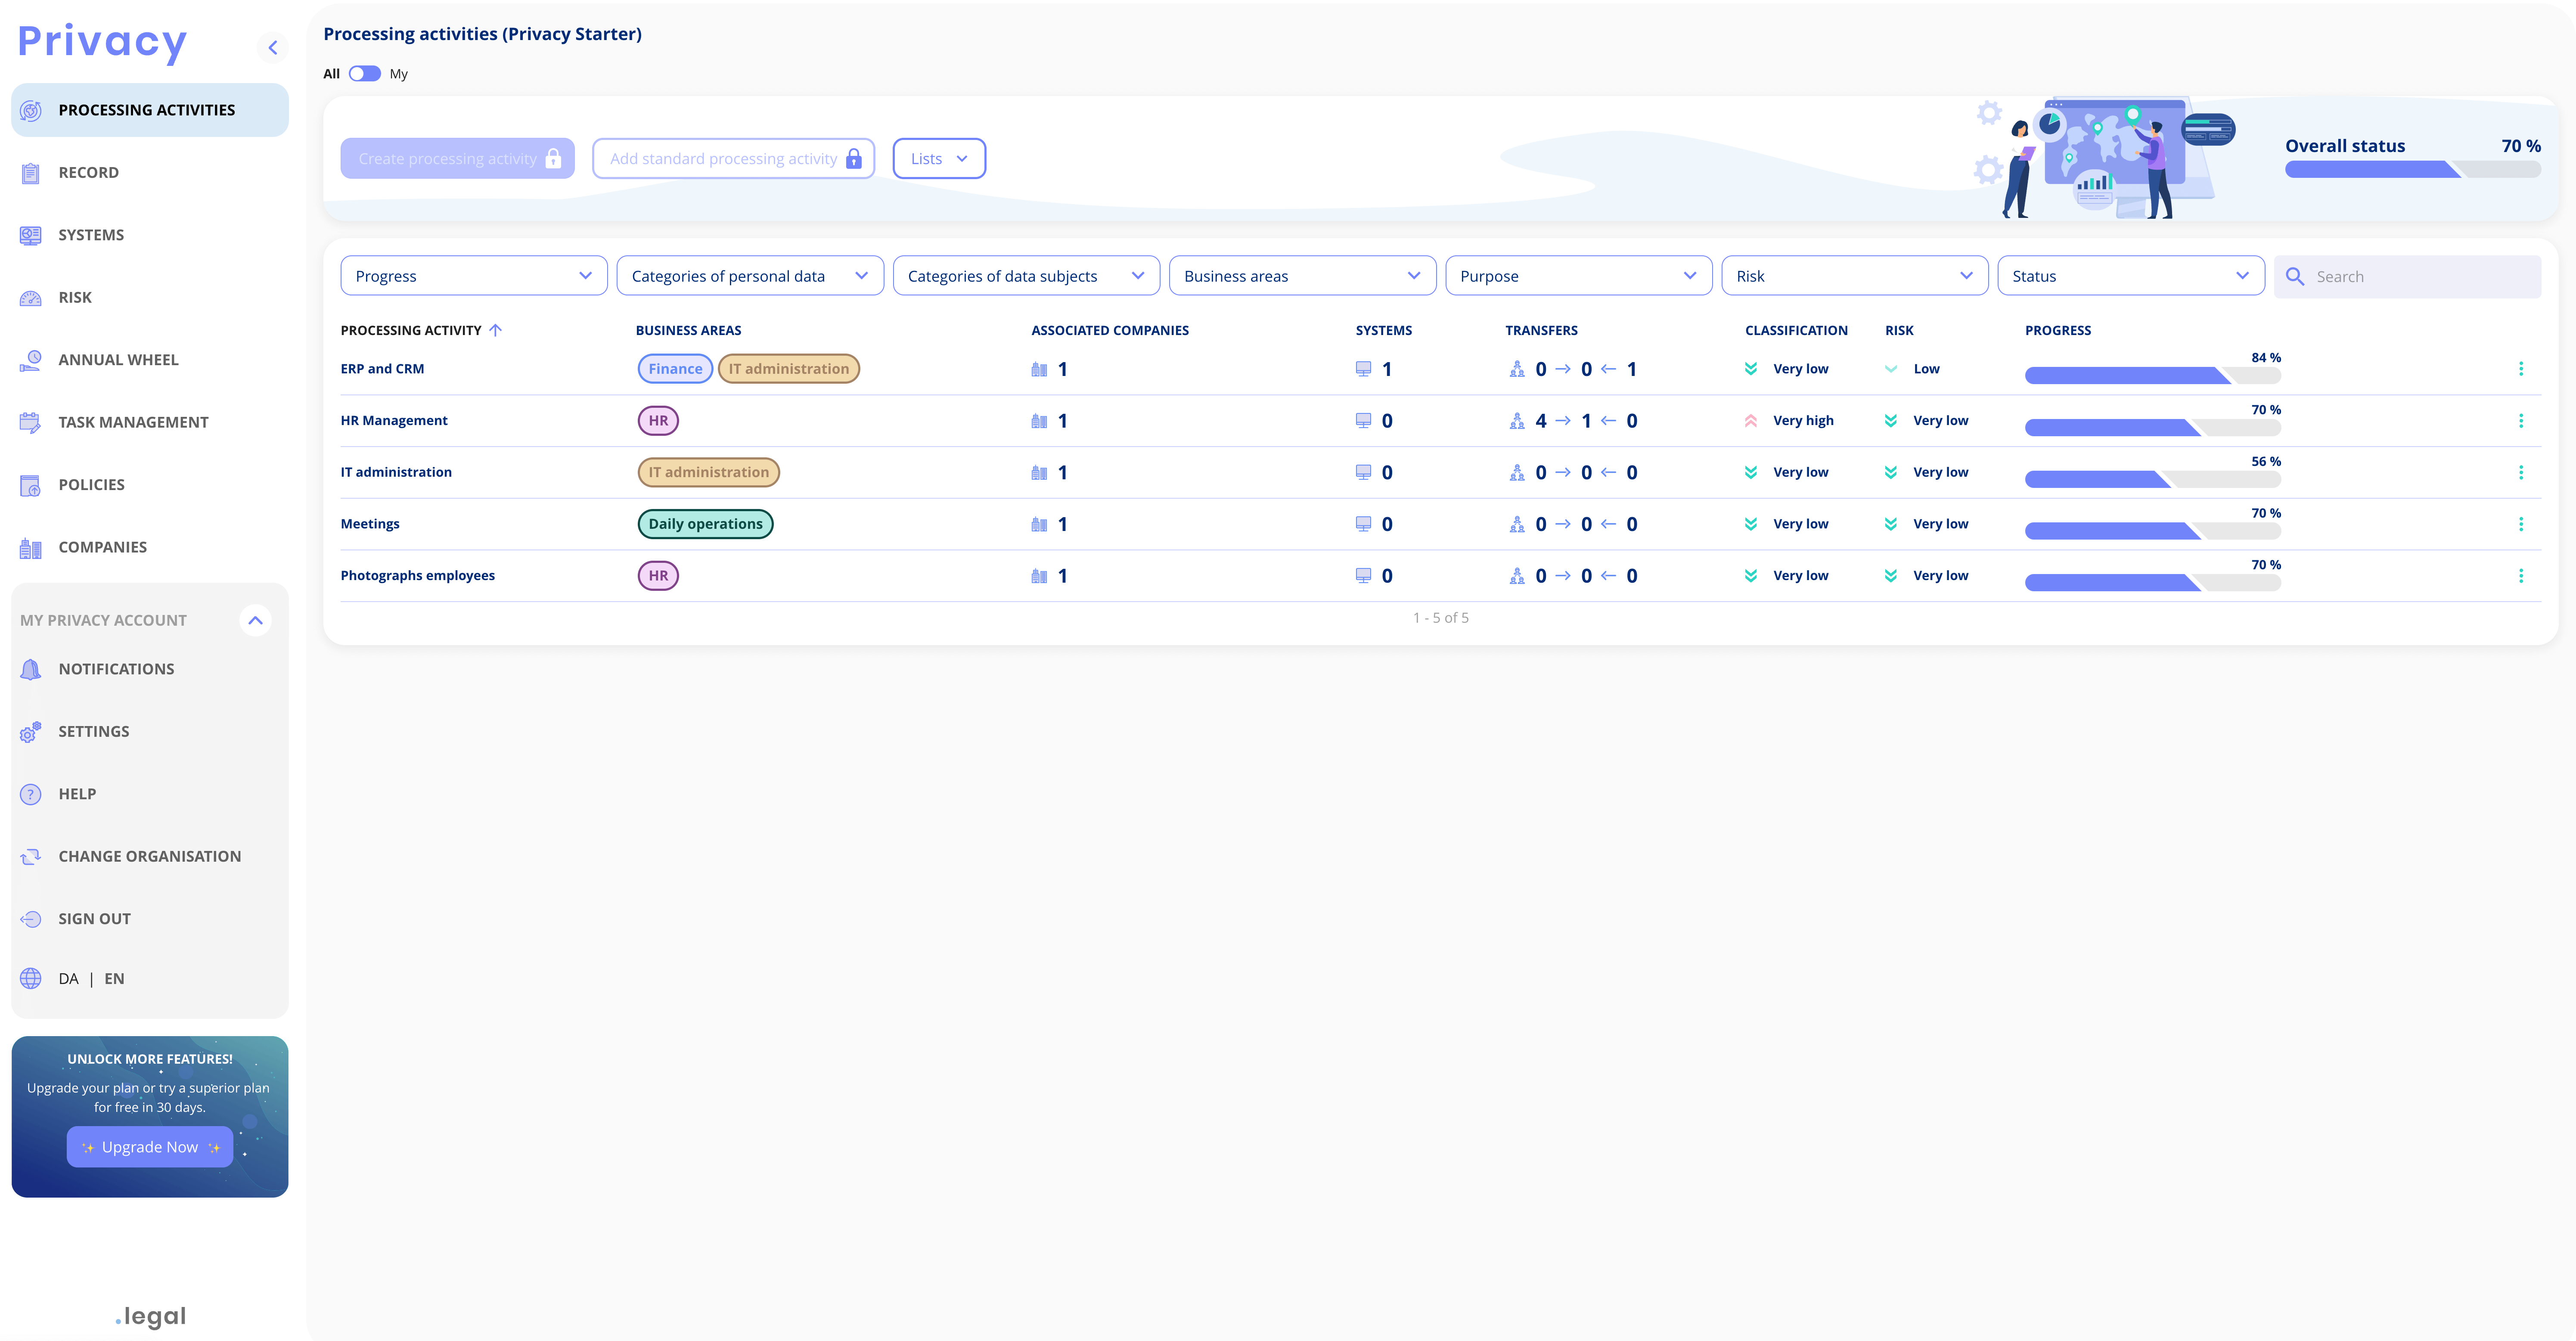
Task: Open the Progress filter dropdown
Action: coord(473,275)
